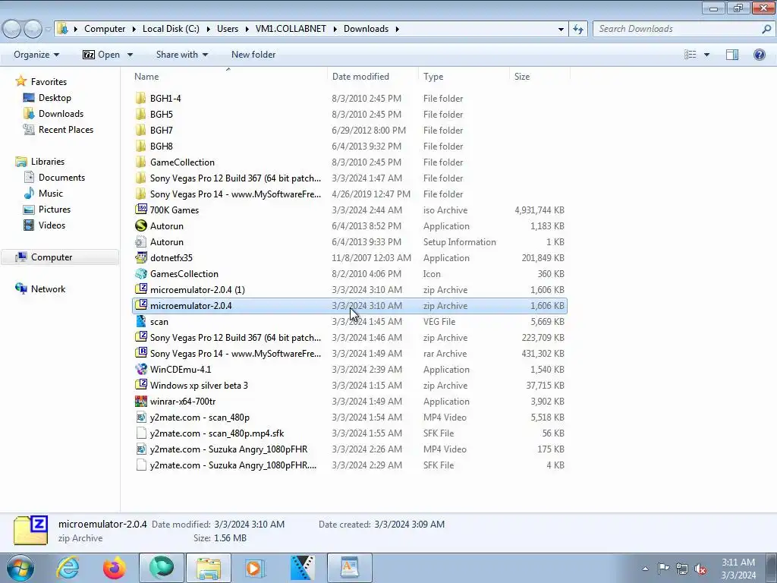
Task: Click the Search Downloads input field
Action: pyautogui.click(x=679, y=29)
